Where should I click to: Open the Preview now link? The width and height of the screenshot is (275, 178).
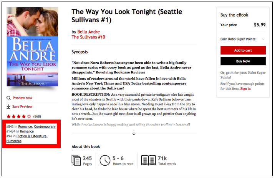[22, 98]
